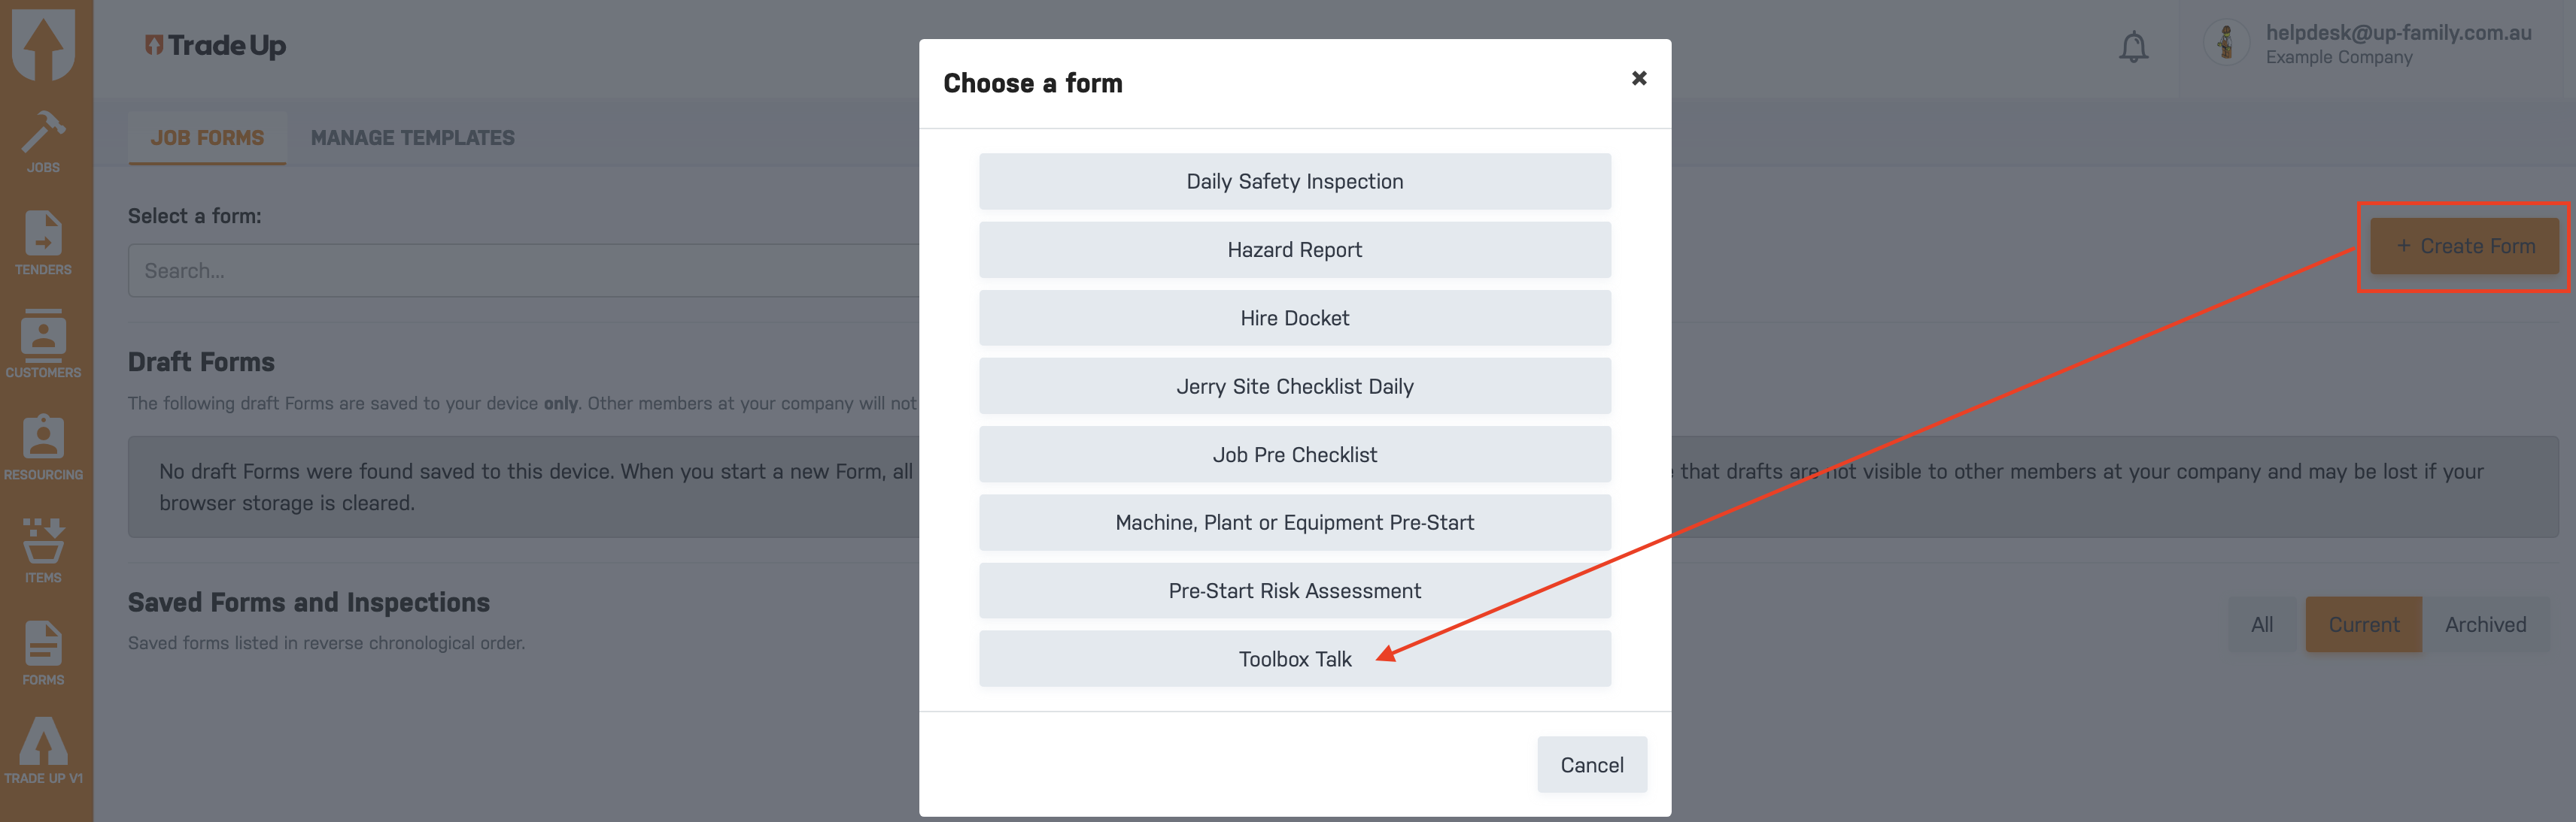Open Items basket icon in sidebar
The image size is (2576, 822).
tap(43, 550)
